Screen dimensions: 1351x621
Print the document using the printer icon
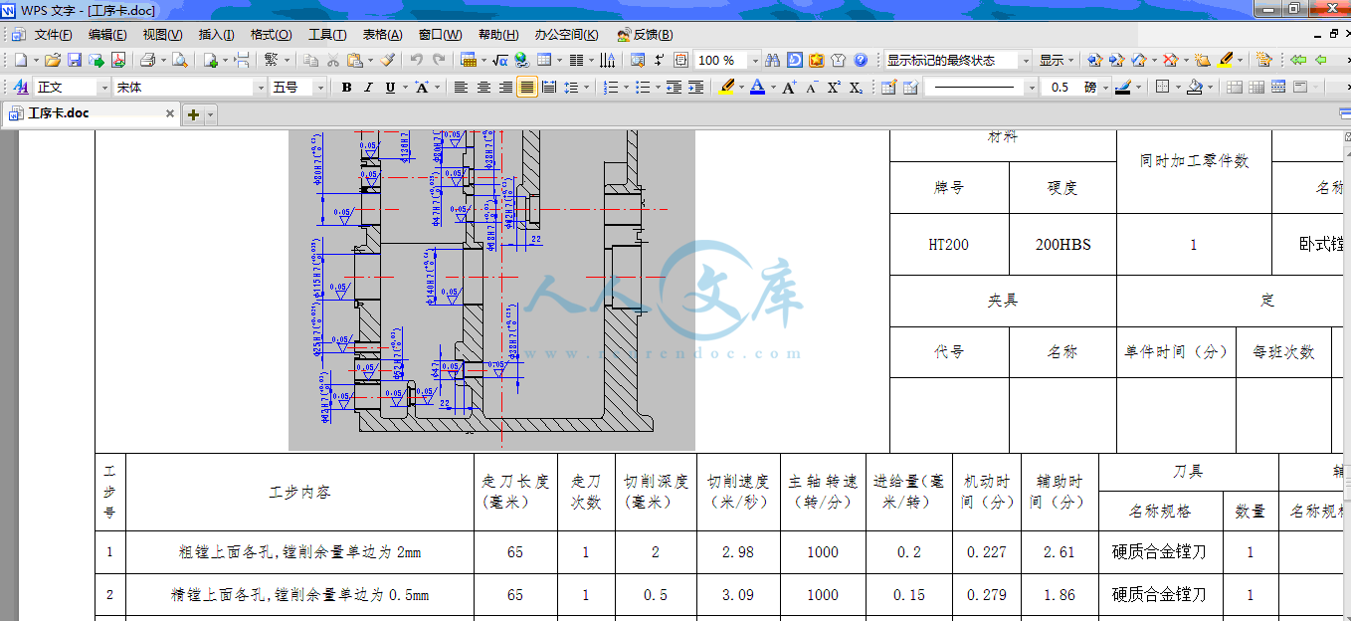[147, 60]
